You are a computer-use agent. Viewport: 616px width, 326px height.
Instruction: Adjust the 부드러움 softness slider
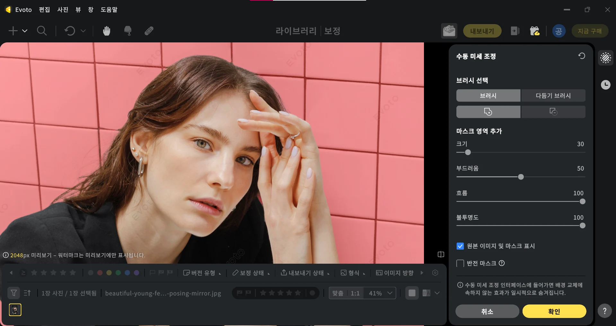coord(521,177)
